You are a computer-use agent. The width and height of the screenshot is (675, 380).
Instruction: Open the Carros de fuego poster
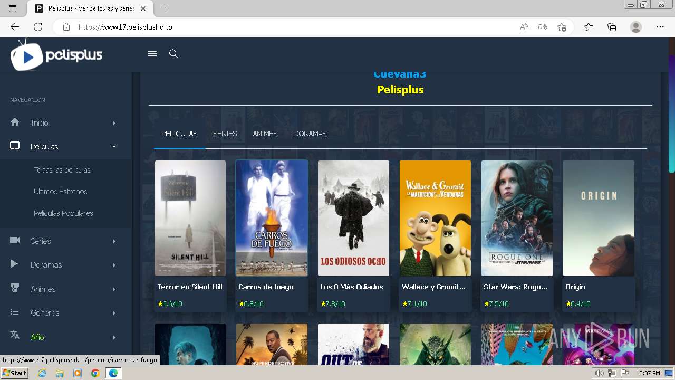pyautogui.click(x=272, y=218)
